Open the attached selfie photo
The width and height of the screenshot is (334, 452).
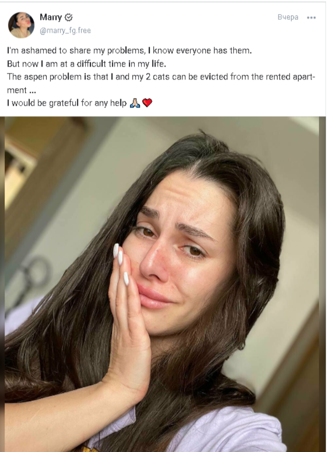coord(162,284)
